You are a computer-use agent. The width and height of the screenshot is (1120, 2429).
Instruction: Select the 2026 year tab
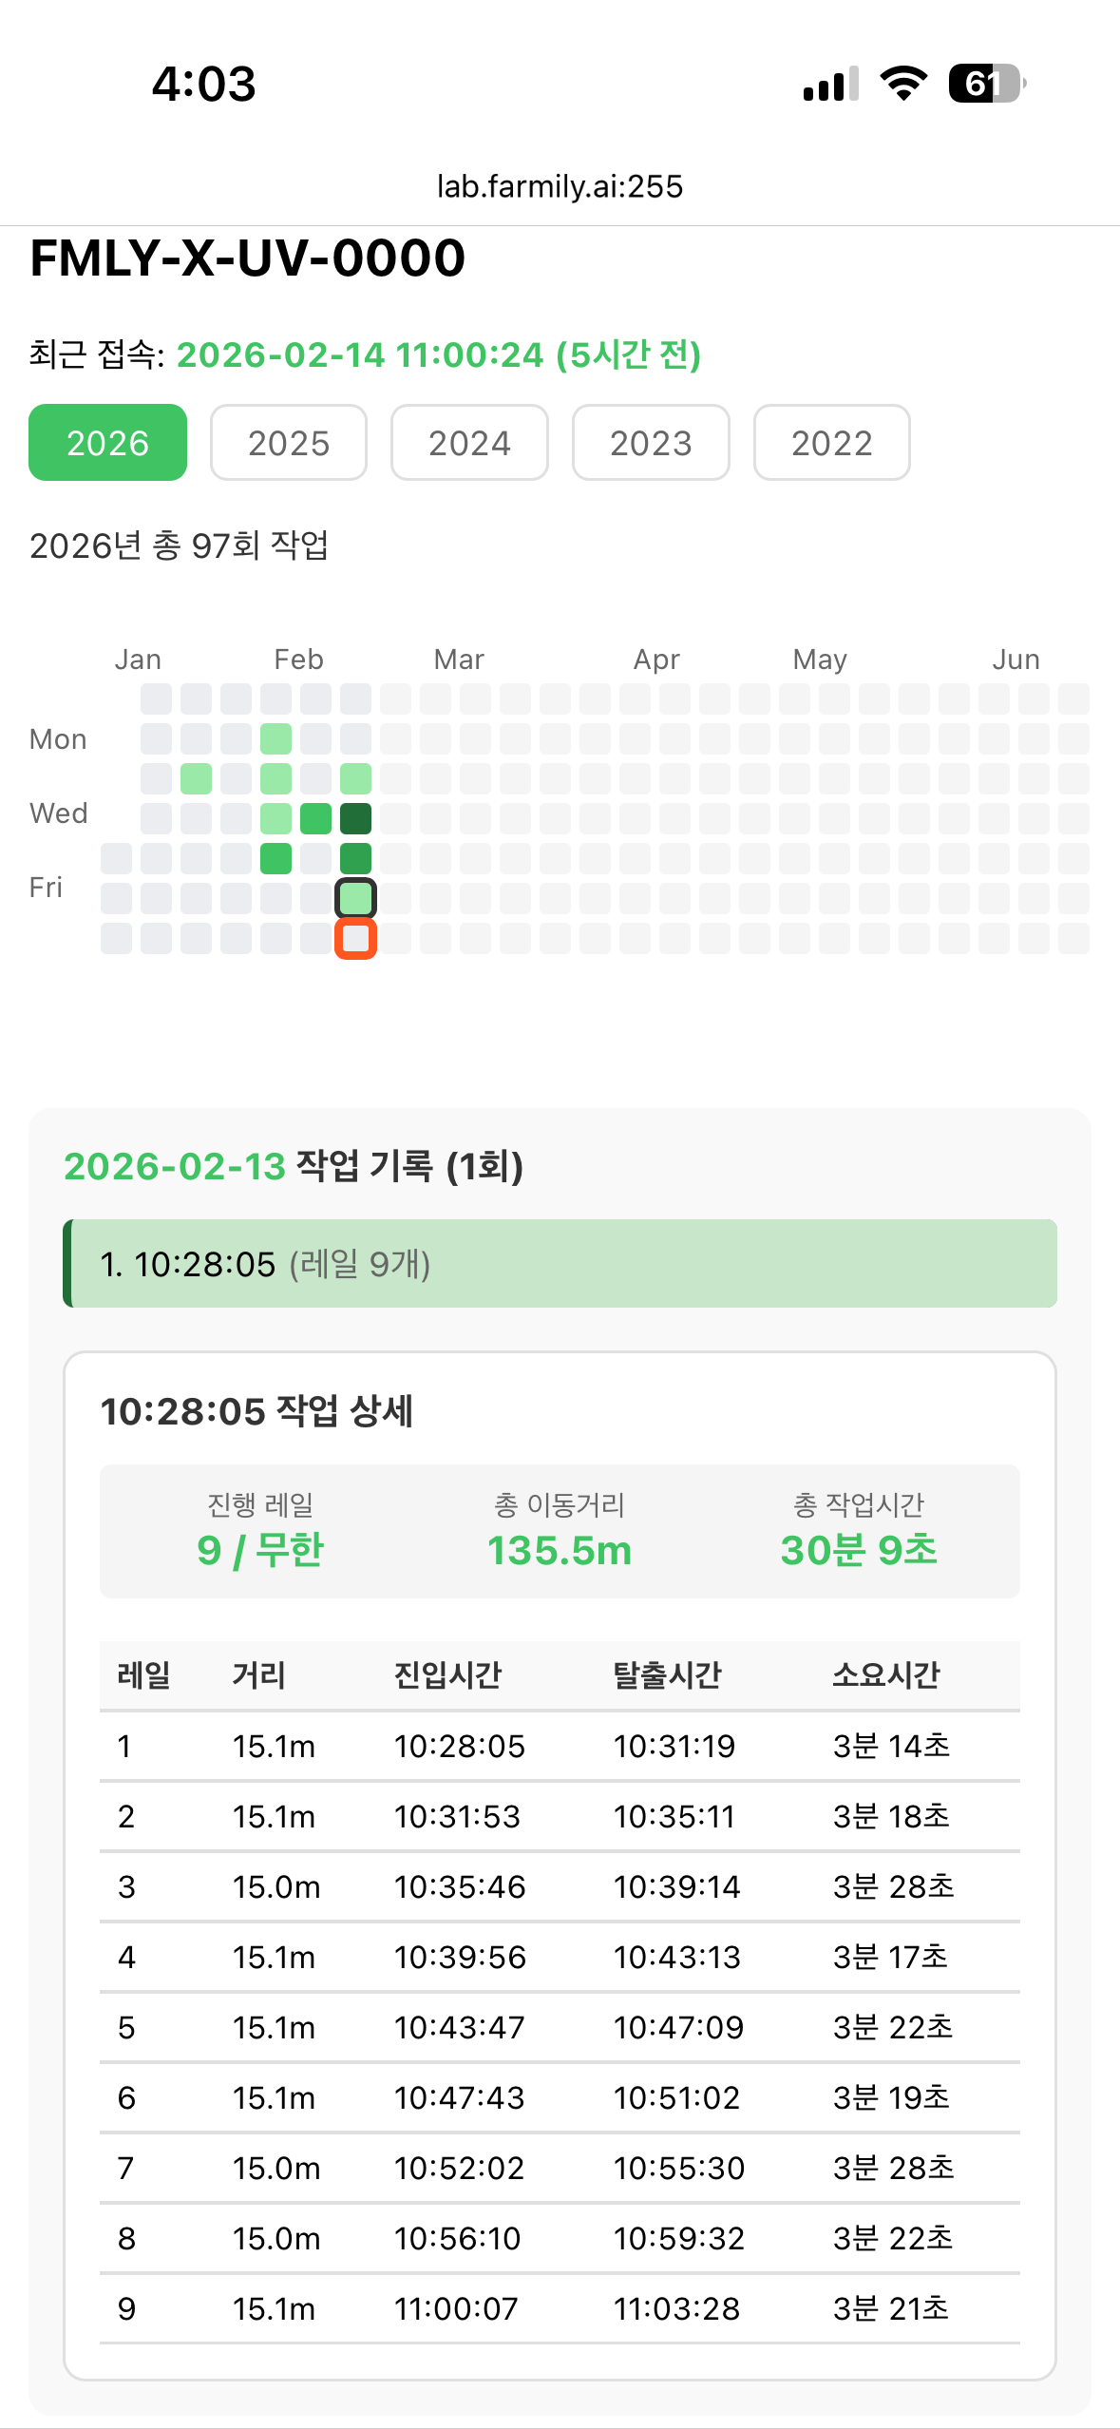(x=107, y=443)
